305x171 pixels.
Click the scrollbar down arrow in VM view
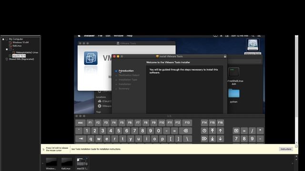point(296,142)
